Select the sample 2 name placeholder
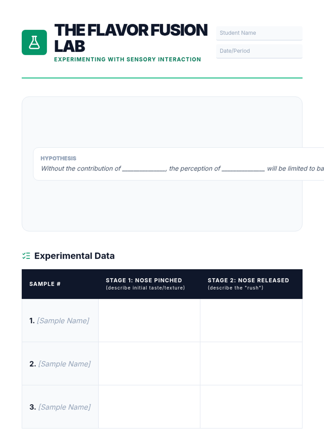324x432 pixels. [x=64, y=364]
